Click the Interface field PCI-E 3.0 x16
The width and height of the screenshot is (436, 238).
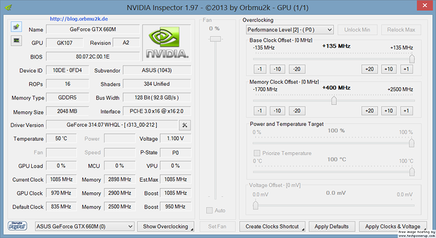[x=157, y=111]
